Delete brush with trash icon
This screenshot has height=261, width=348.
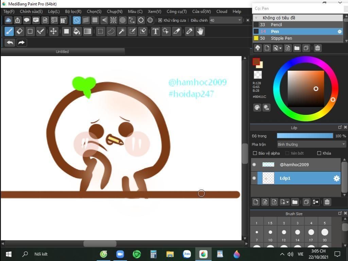pyautogui.click(x=318, y=48)
